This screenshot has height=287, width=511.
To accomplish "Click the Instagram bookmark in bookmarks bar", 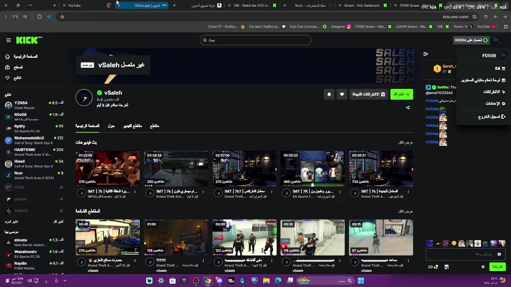I will click(341, 27).
